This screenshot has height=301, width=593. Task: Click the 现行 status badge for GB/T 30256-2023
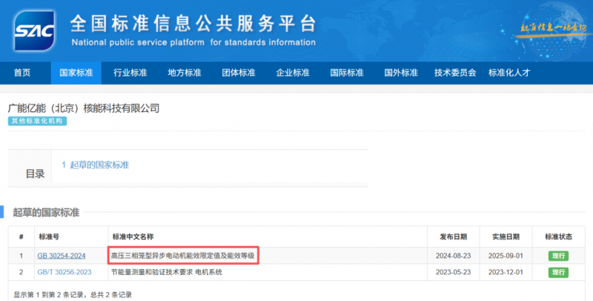coord(558,272)
